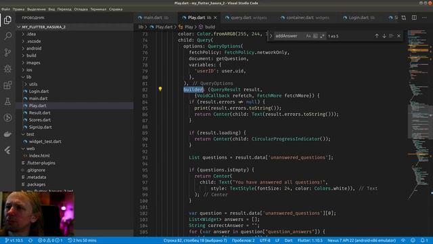Collapse the web folder
433x244 pixels.
(74, 148)
